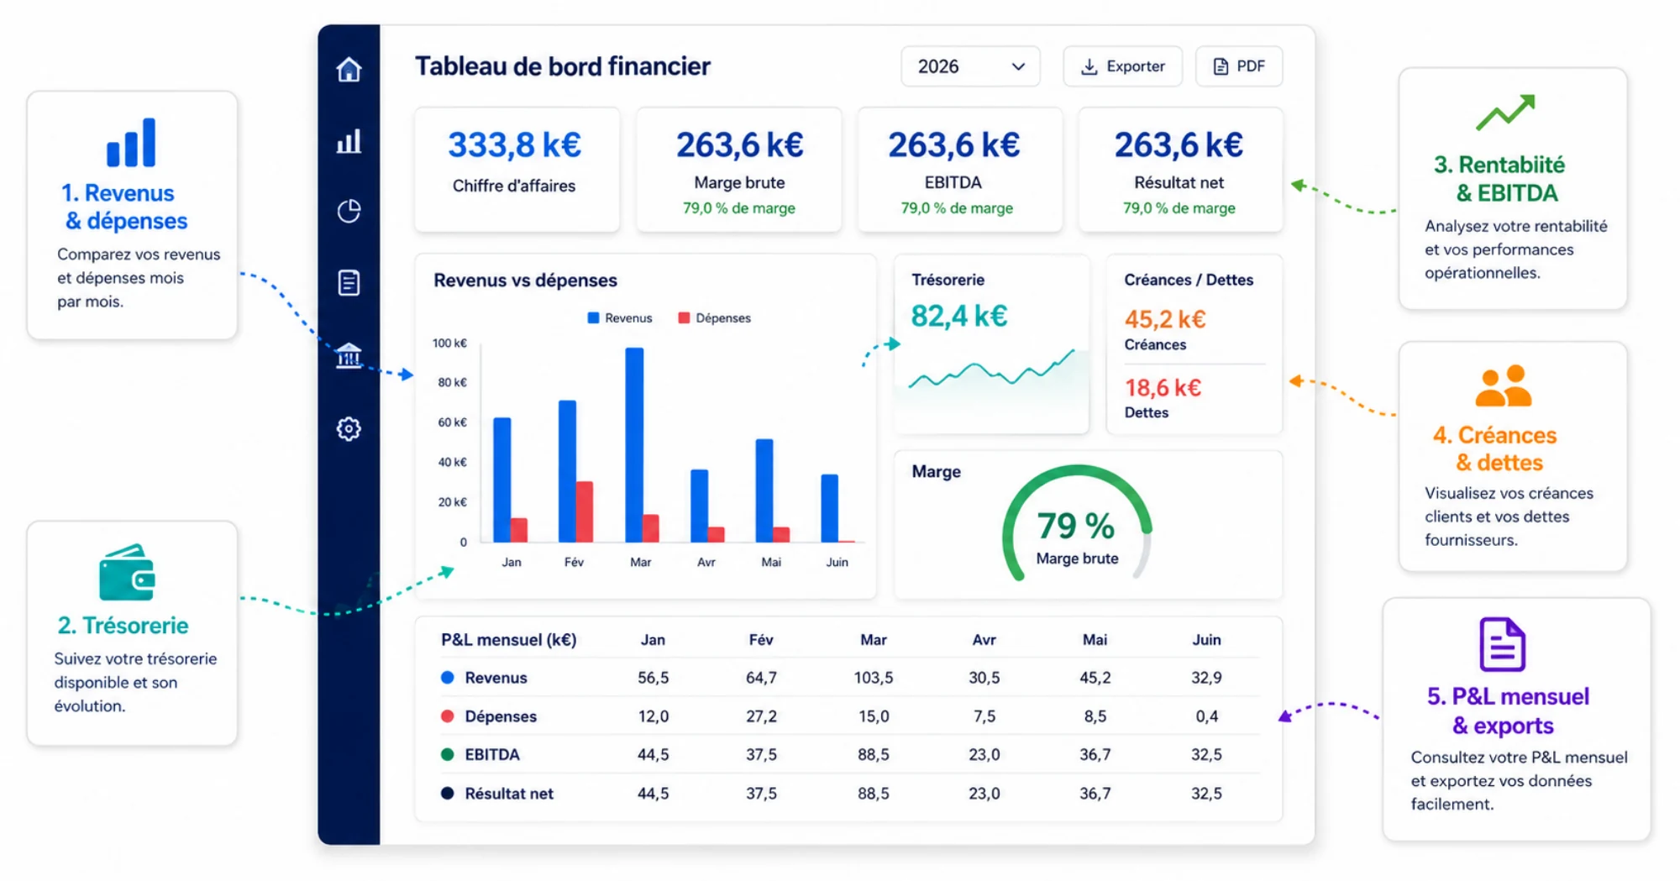The image size is (1680, 881).
Task: Click the file icon in PDF button
Action: click(1221, 66)
